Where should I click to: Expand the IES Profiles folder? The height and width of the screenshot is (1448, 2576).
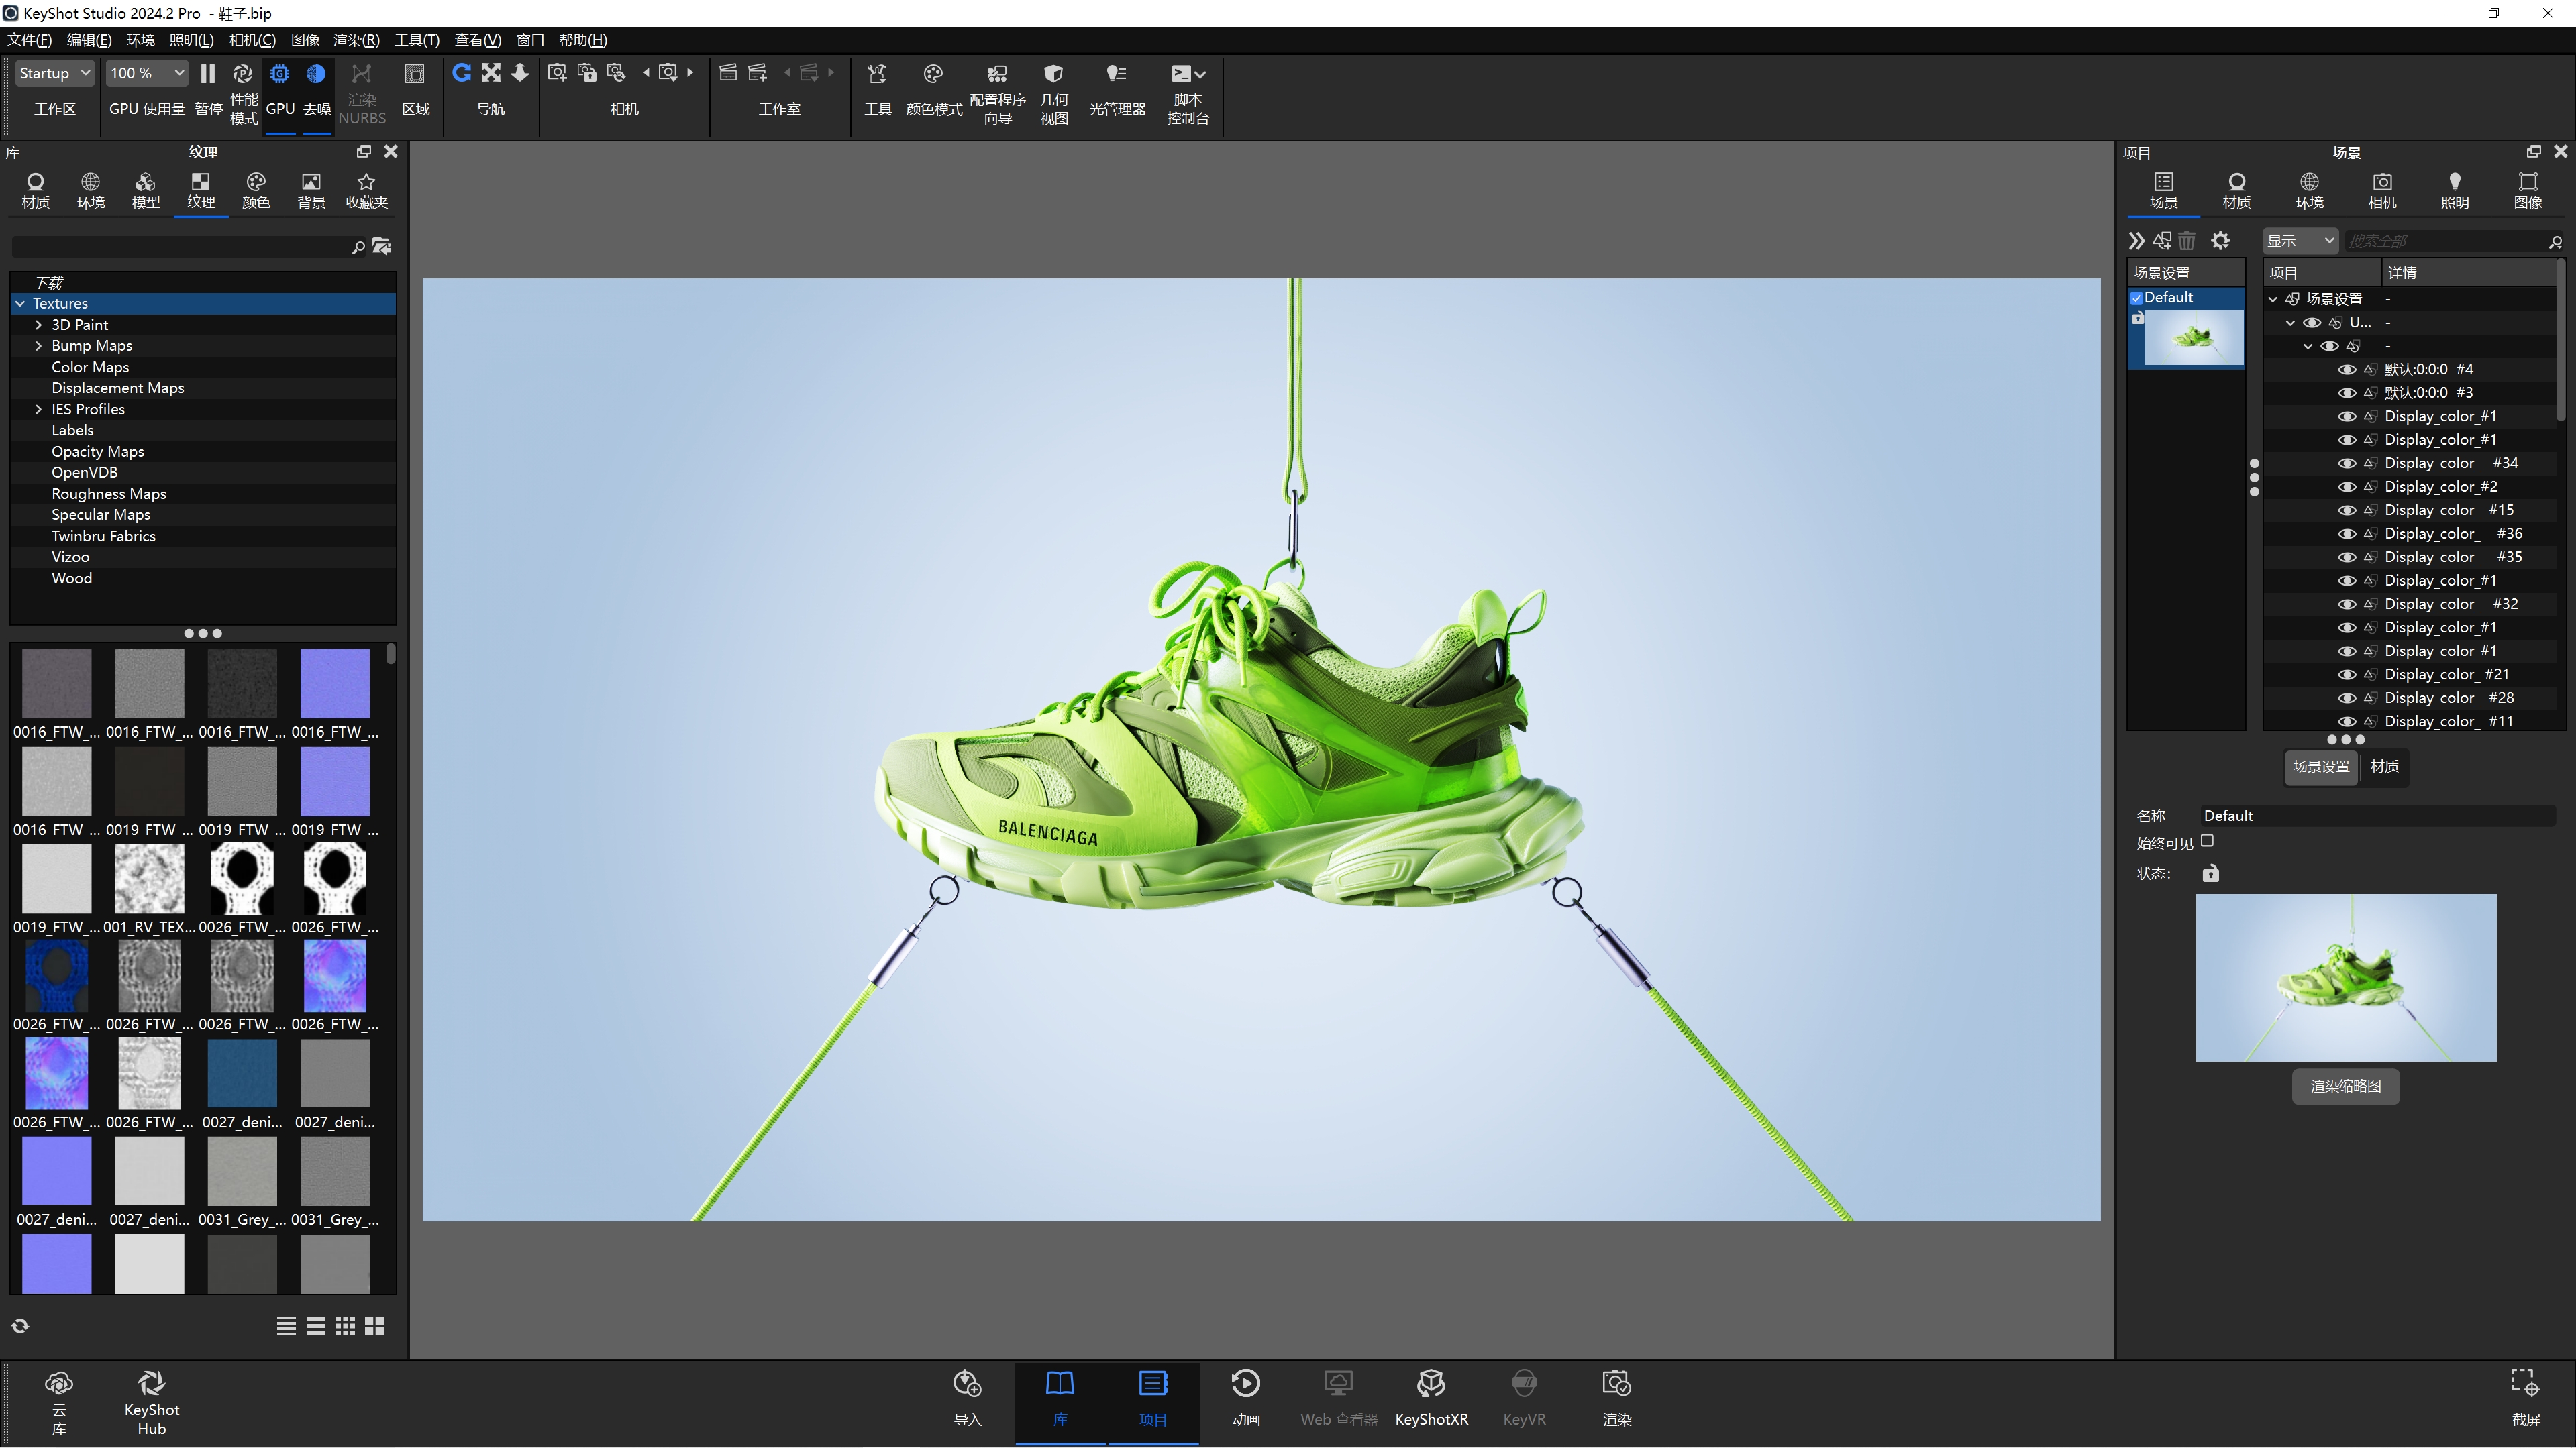point(39,410)
